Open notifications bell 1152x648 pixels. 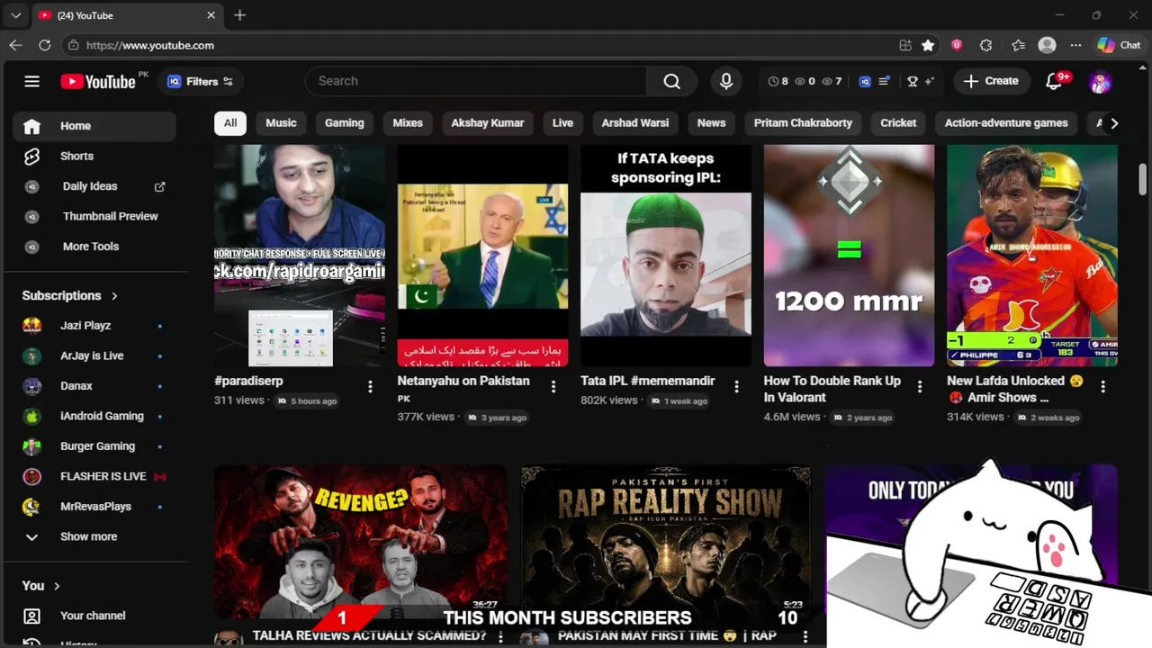1054,81
